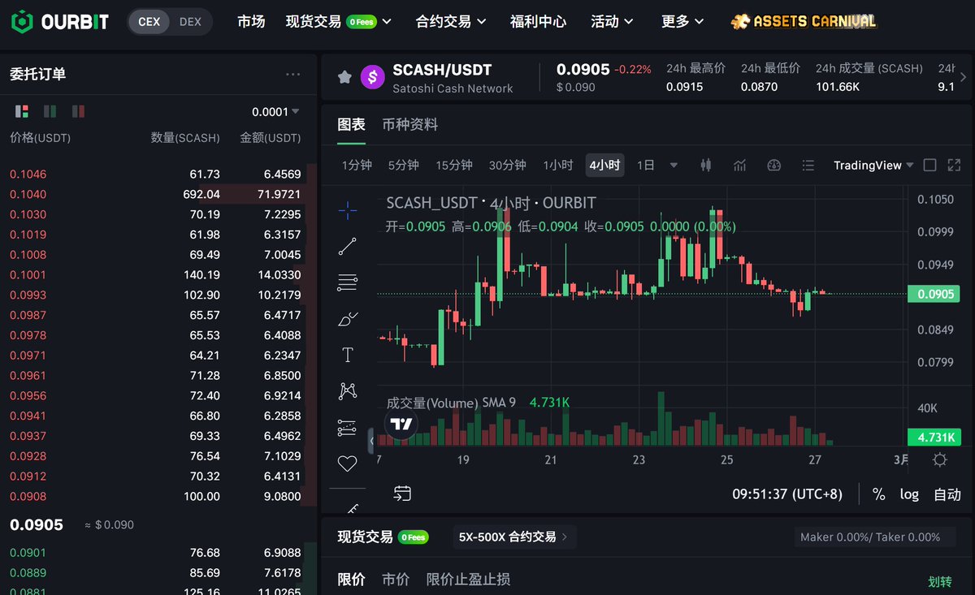Click the 09:51:37 (UTC+8) timezone button

[x=787, y=494]
